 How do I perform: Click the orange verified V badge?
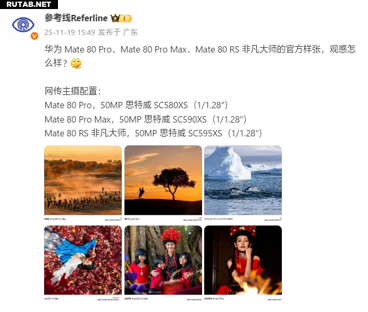pos(35,36)
